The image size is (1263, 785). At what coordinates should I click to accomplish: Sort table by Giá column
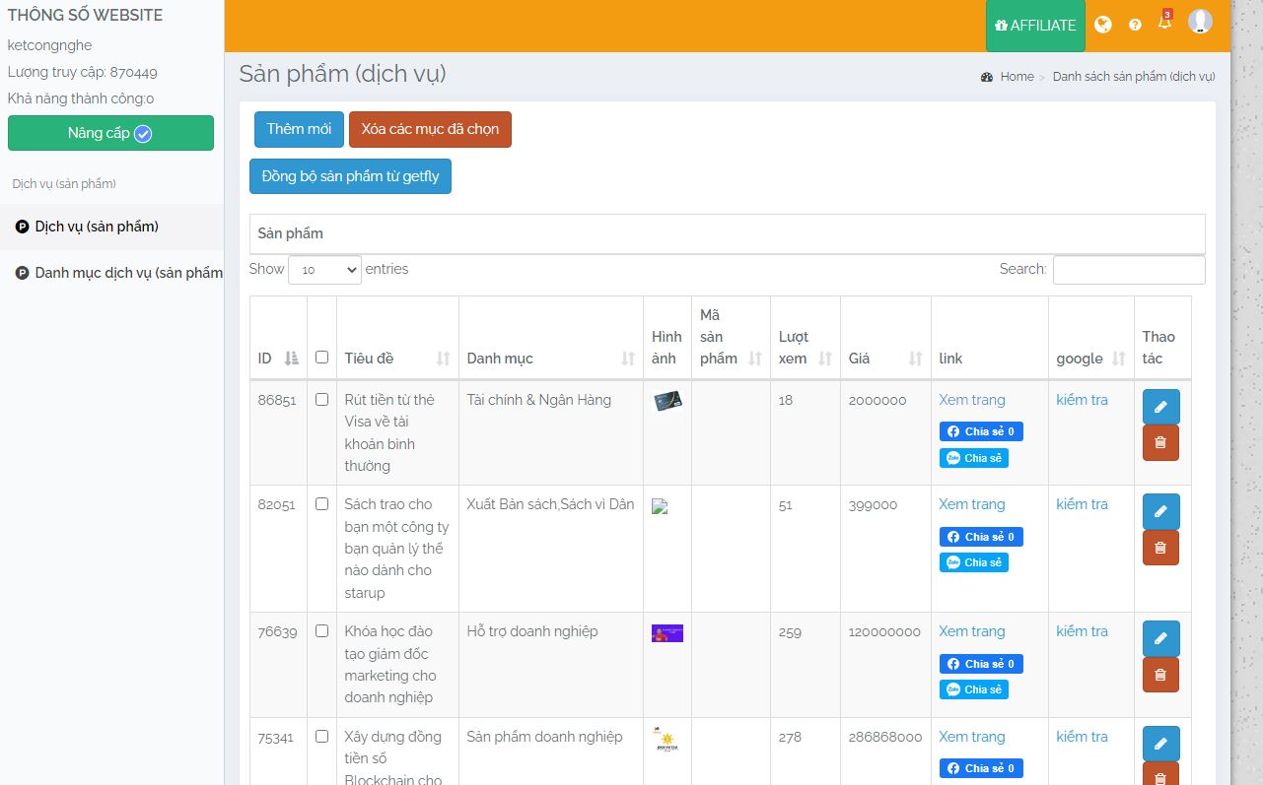(x=885, y=359)
